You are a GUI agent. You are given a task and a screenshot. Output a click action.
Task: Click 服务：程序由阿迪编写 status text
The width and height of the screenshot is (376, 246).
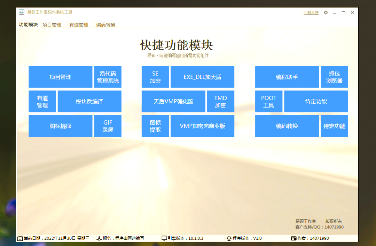(x=123, y=238)
